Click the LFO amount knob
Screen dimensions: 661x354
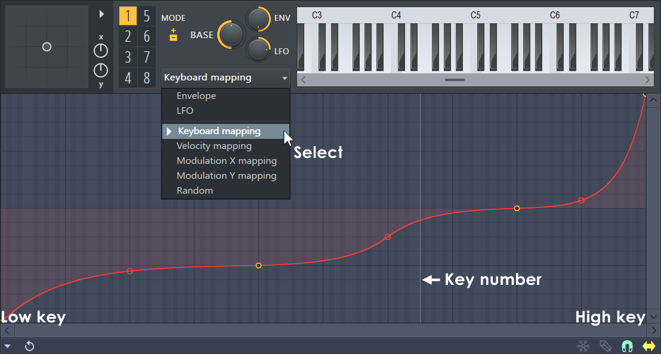pos(258,49)
